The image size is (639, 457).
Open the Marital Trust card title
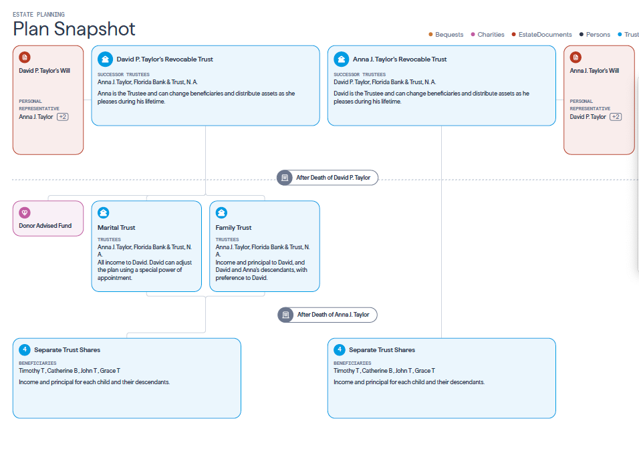click(x=116, y=228)
